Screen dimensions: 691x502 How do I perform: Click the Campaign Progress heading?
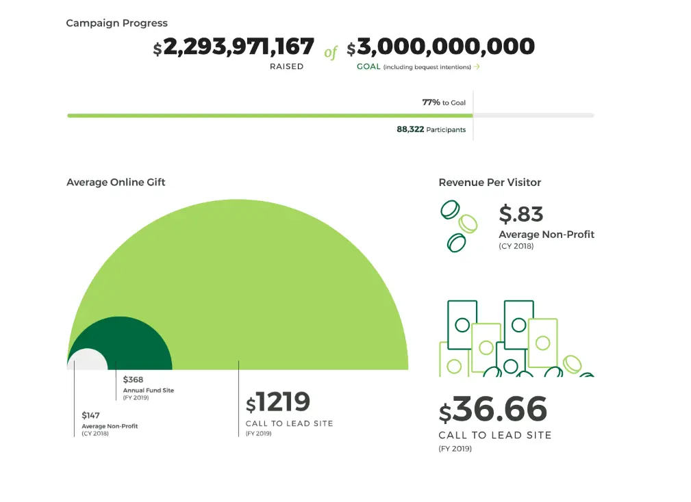click(x=116, y=23)
